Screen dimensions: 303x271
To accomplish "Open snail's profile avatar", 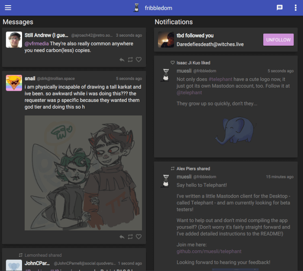I will 14,83.
